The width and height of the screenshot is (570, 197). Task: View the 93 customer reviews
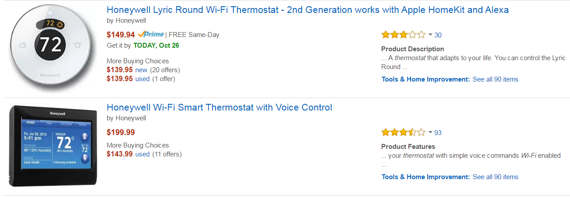[x=438, y=132]
